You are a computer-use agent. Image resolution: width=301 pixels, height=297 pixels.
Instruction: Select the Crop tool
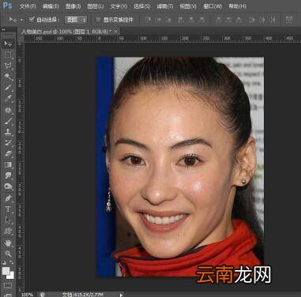pyautogui.click(x=8, y=88)
